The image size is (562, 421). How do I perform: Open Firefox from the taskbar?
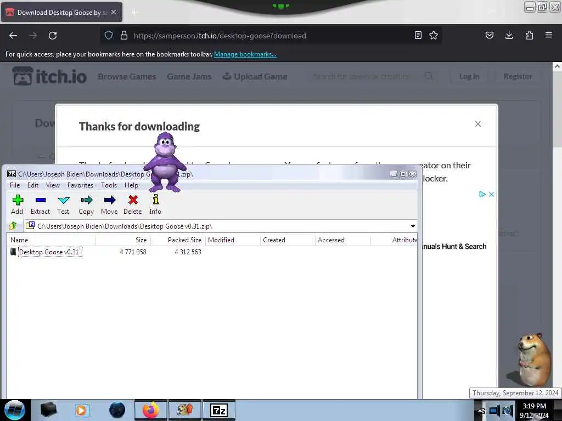[x=151, y=410]
